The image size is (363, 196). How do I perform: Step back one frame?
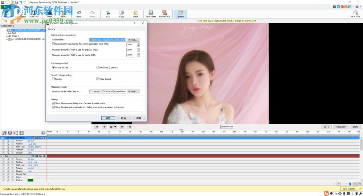[x=104, y=127]
